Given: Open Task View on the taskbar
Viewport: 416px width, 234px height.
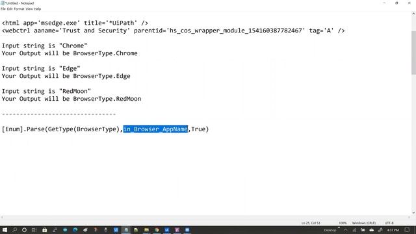Looking at the screenshot, I should [34, 230].
